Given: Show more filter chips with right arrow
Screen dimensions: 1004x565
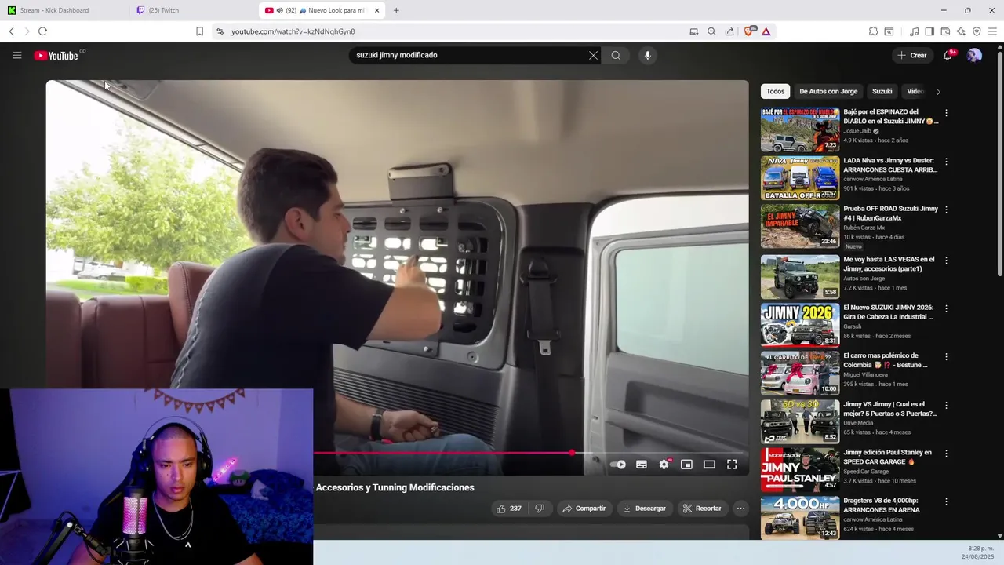Looking at the screenshot, I should 938,91.
